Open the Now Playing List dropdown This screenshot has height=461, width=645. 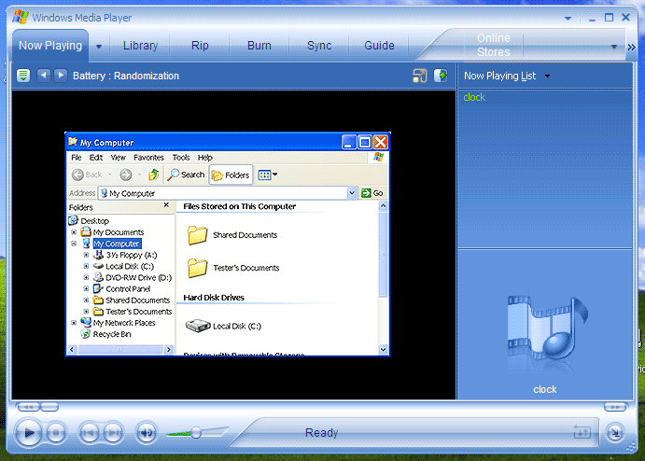(547, 77)
